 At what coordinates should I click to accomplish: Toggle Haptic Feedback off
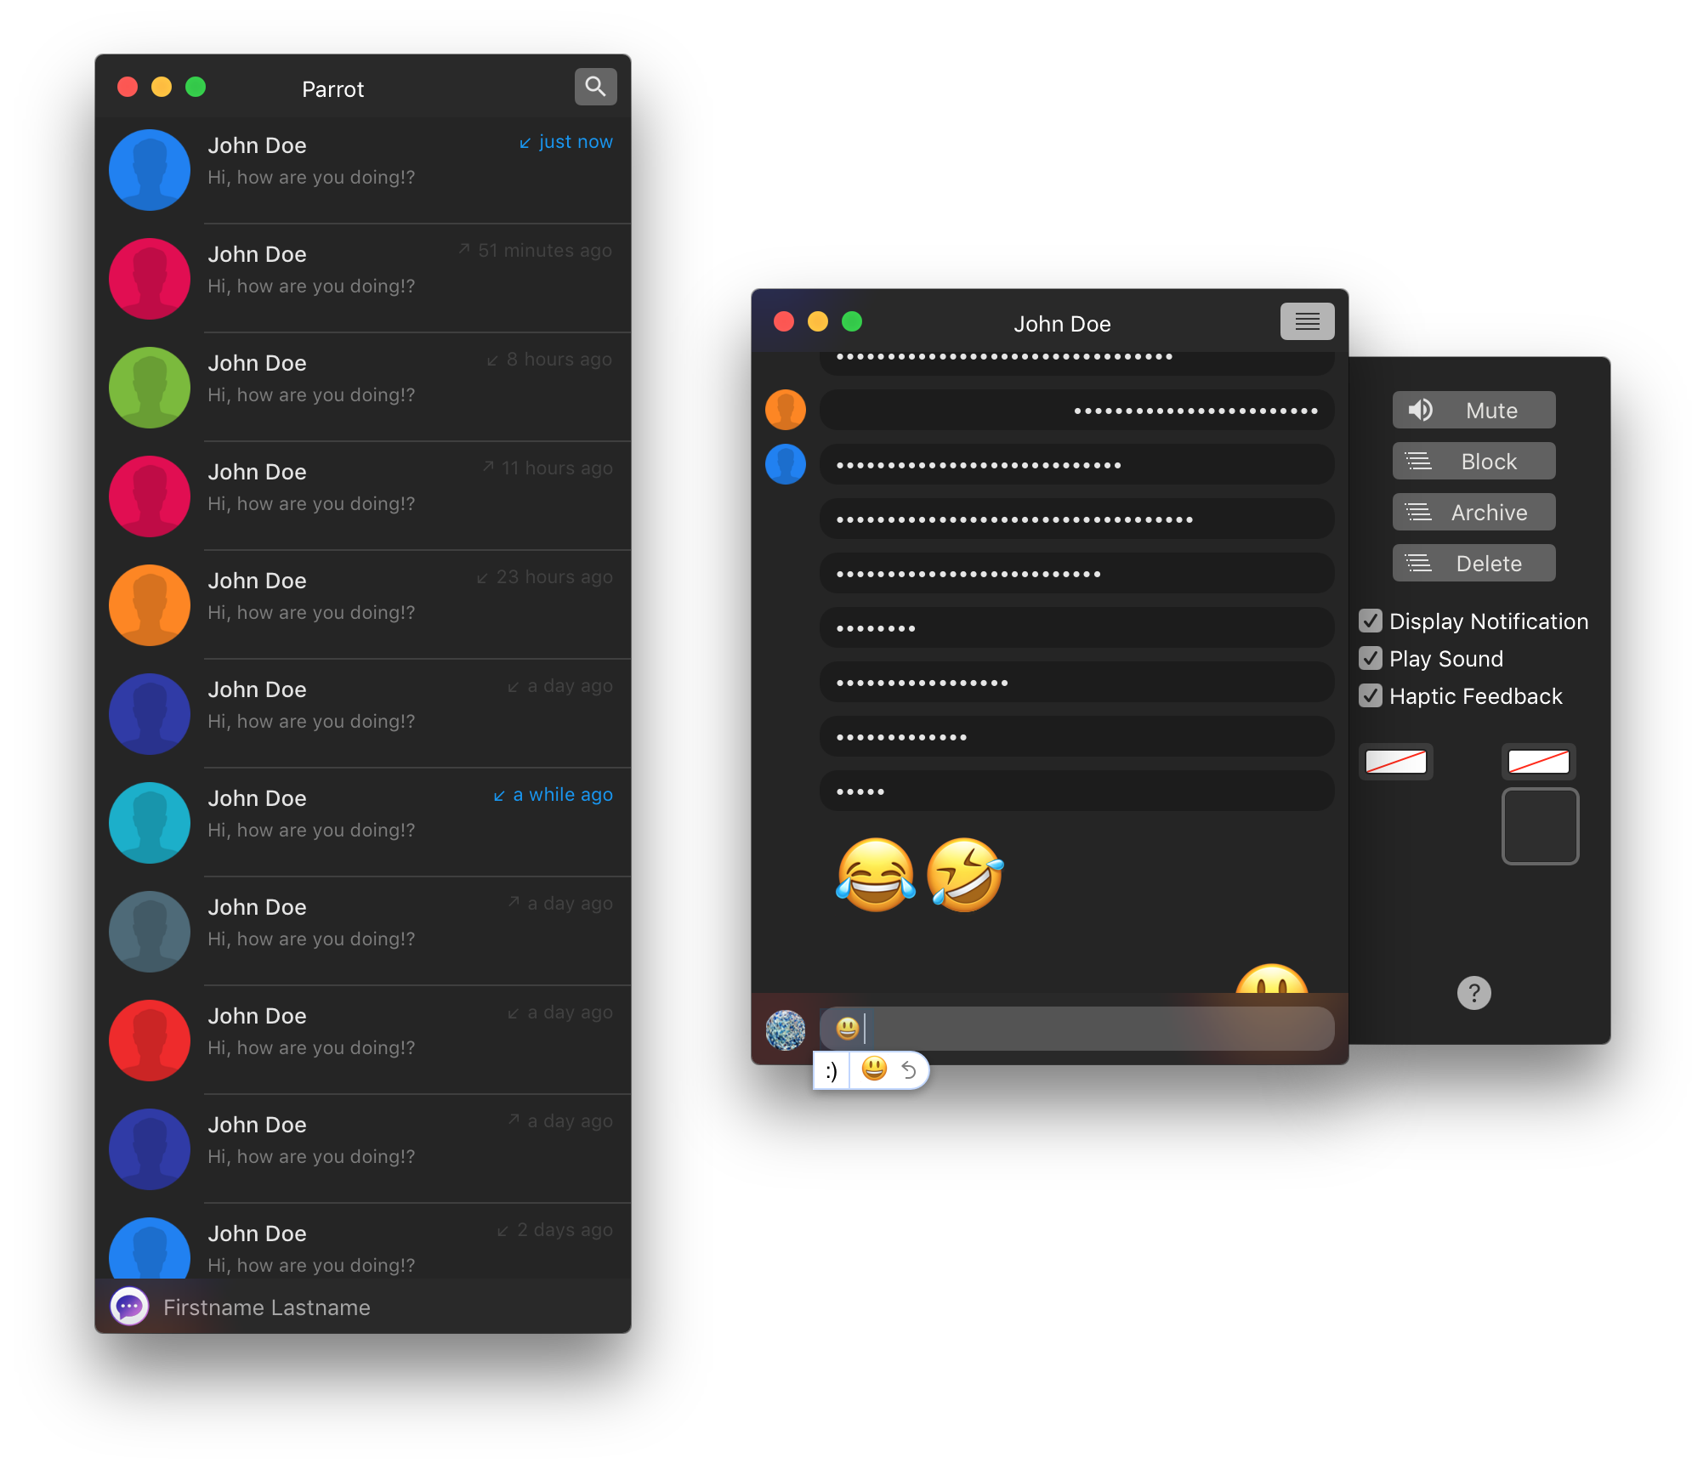pos(1370,696)
